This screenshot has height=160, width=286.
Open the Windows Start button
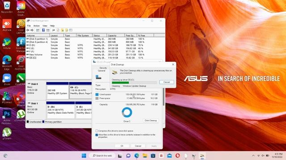[x=84, y=156]
